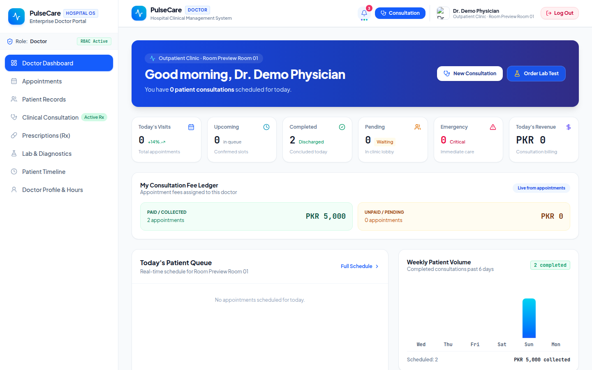Click the 2 completed badge in chart panel
592x370 pixels.
[550, 265]
